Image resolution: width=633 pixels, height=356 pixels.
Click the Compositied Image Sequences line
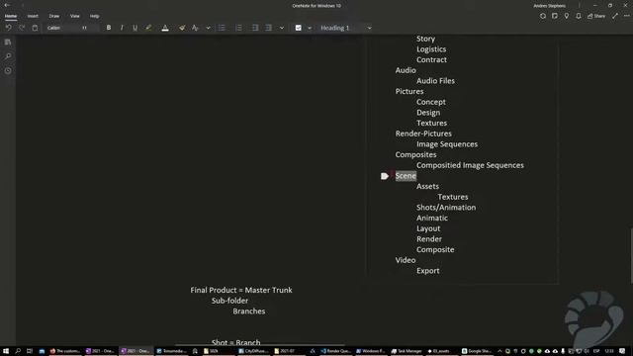(x=470, y=165)
